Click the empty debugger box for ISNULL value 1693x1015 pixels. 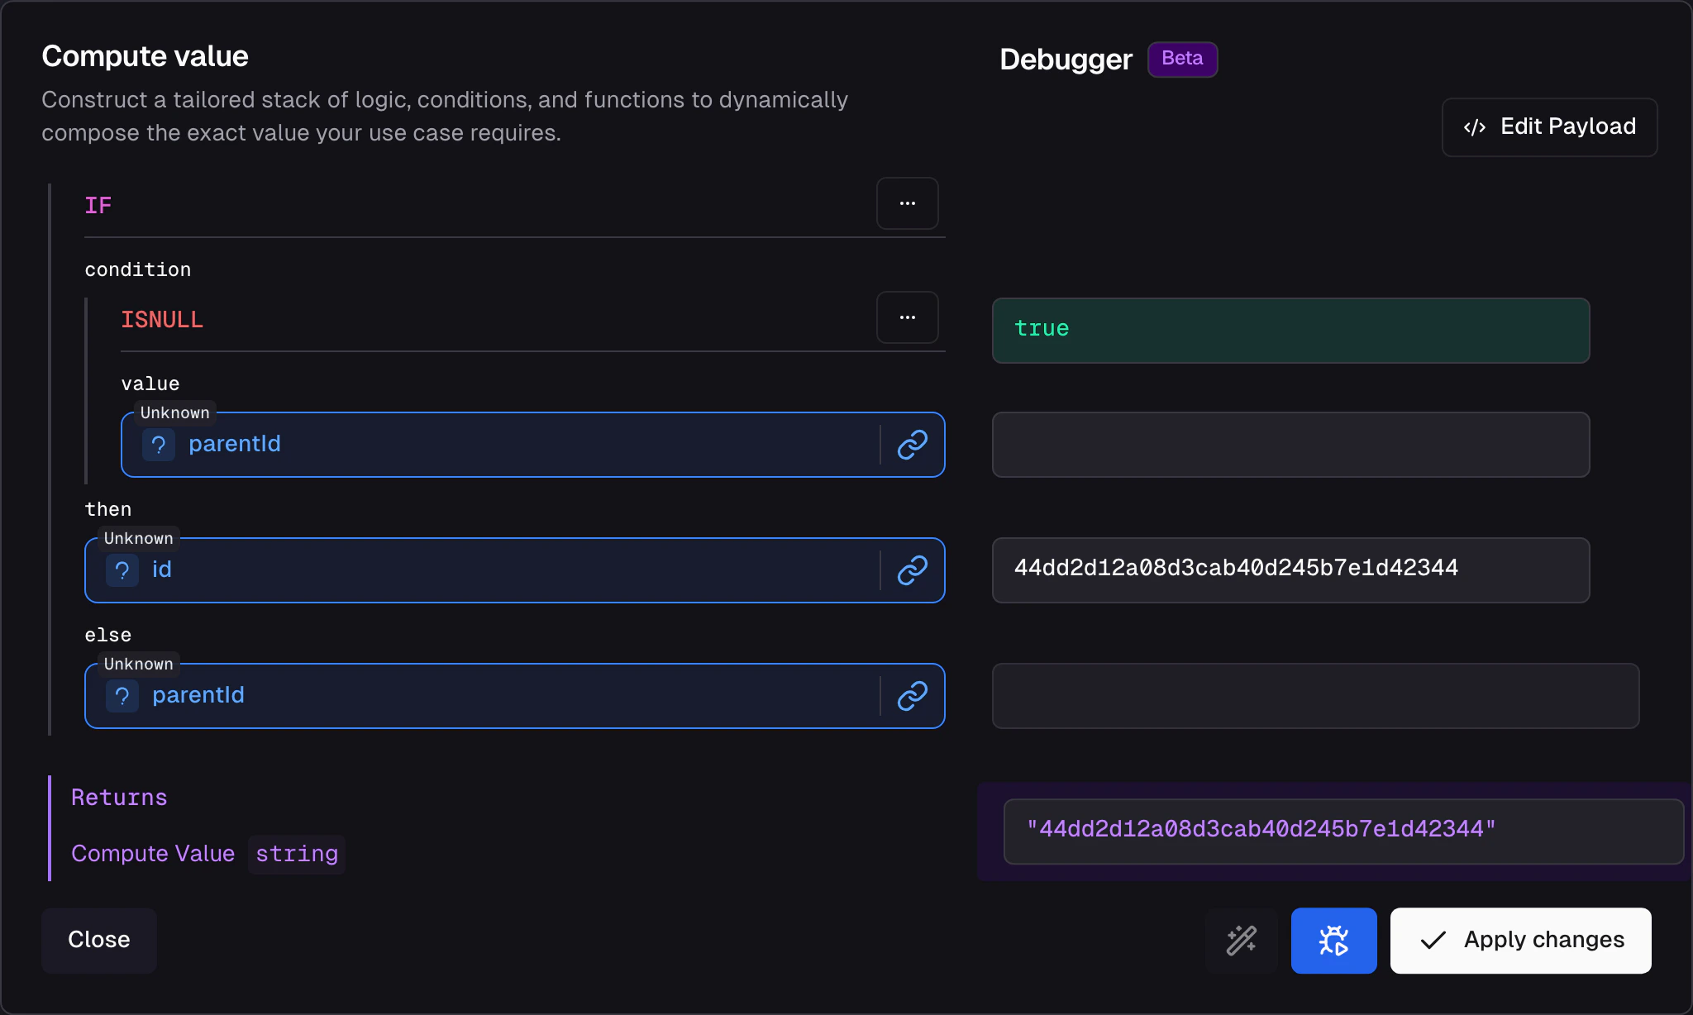(x=1290, y=445)
